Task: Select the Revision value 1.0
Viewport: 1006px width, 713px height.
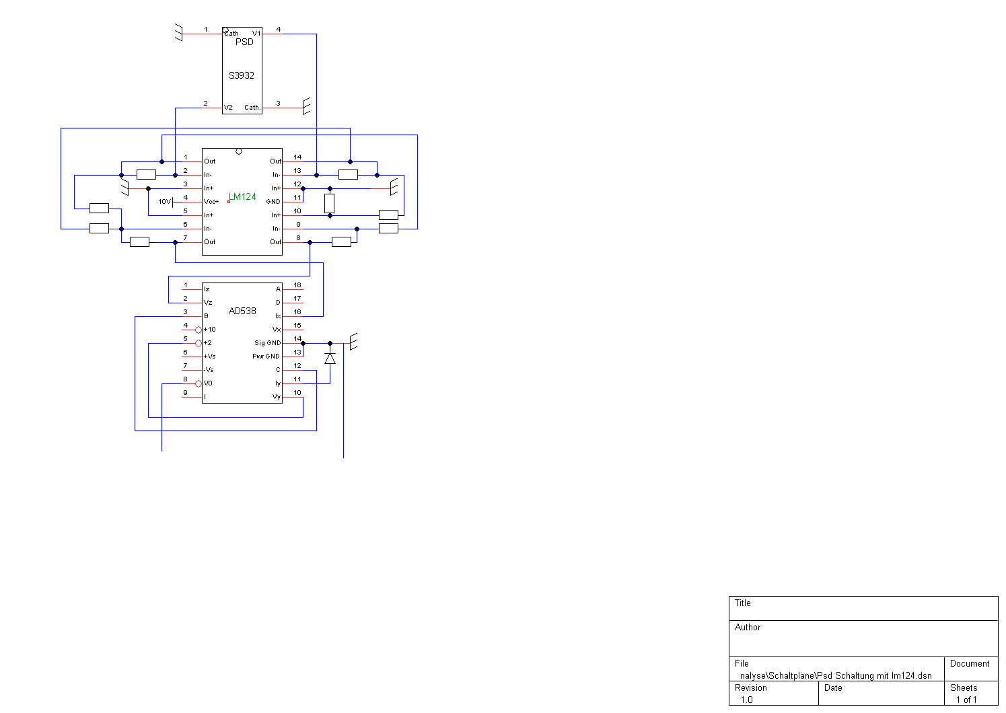Action: tap(747, 700)
